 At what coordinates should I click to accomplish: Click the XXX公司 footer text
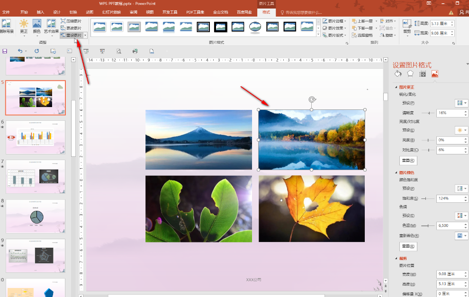pos(253,279)
